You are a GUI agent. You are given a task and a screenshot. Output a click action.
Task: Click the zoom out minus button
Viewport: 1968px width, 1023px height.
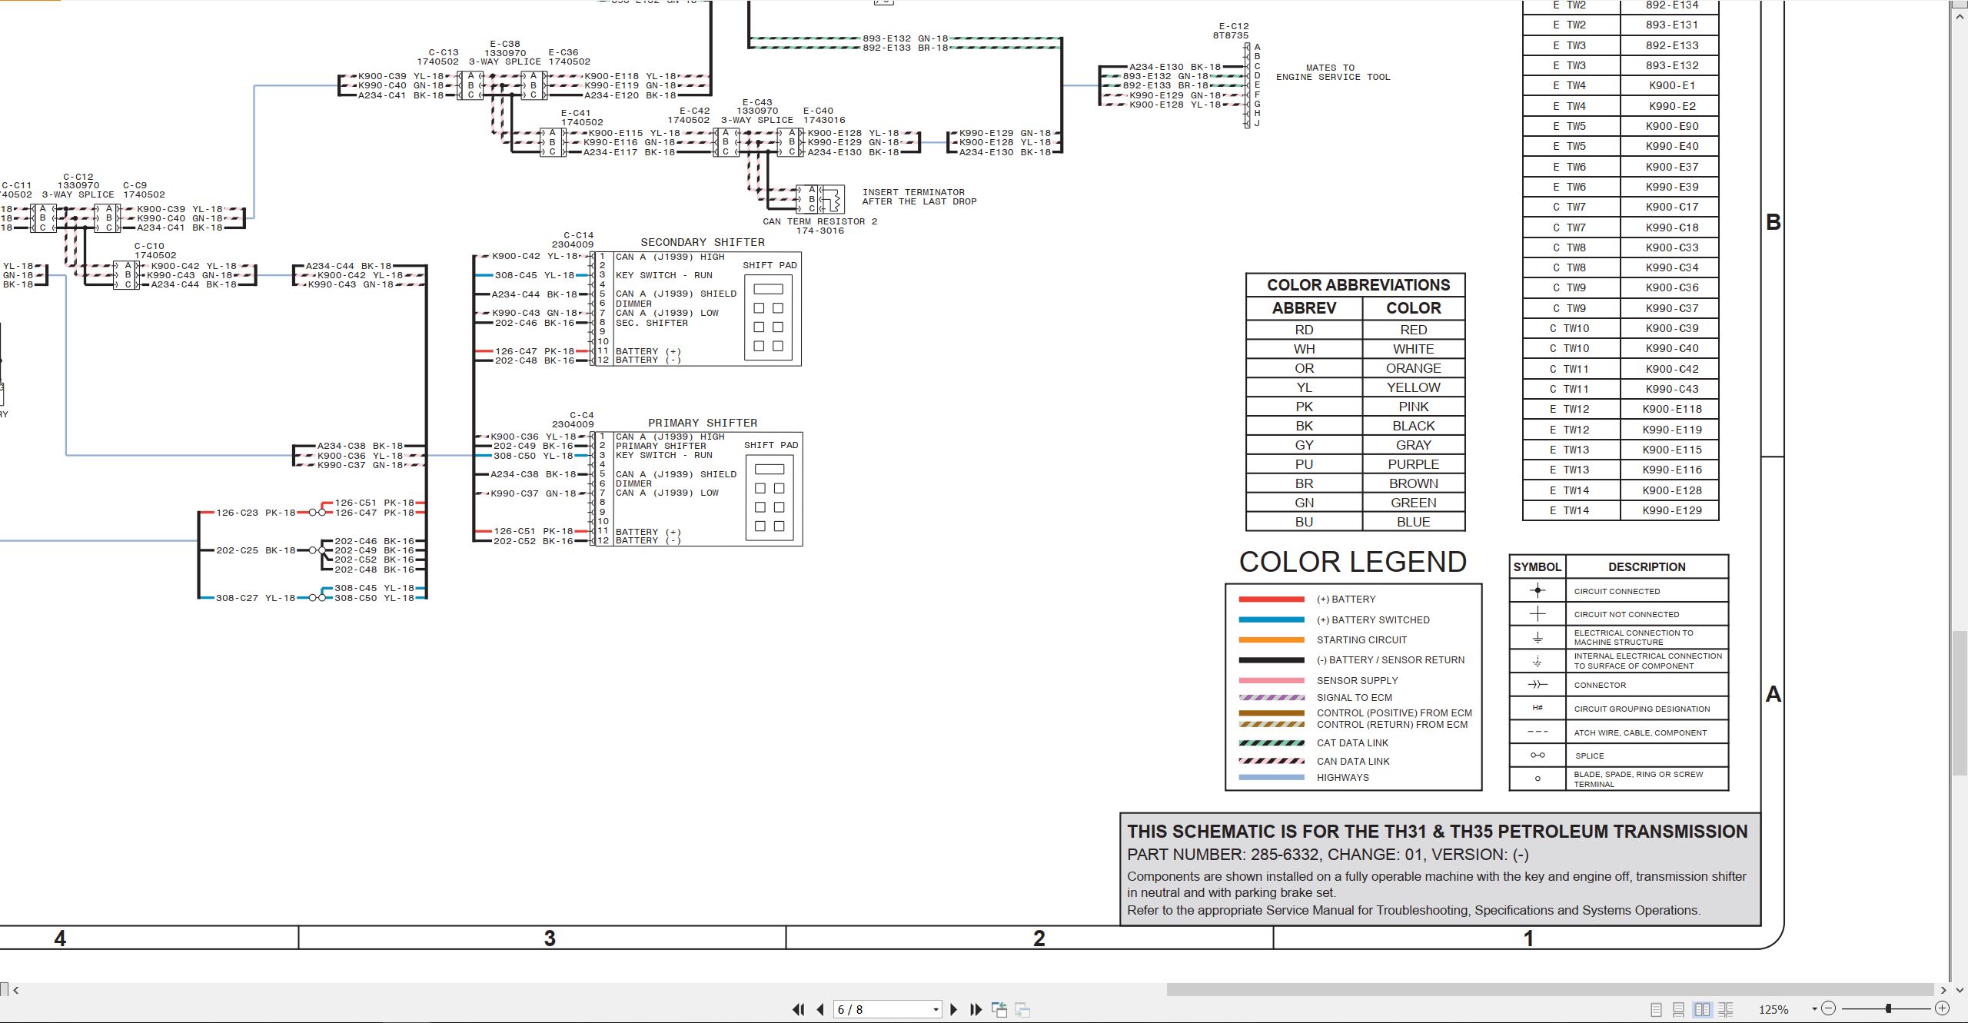point(1829,1008)
